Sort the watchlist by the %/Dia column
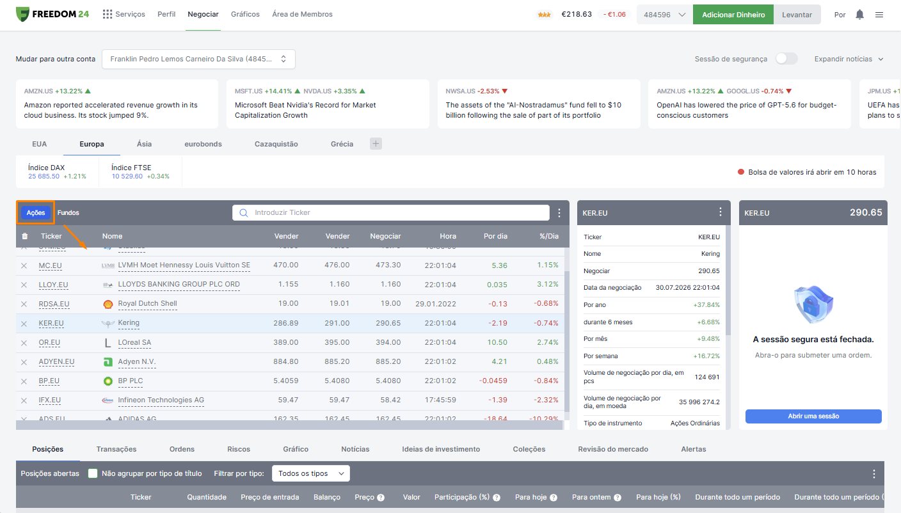Image resolution: width=901 pixels, height=513 pixels. coord(549,236)
